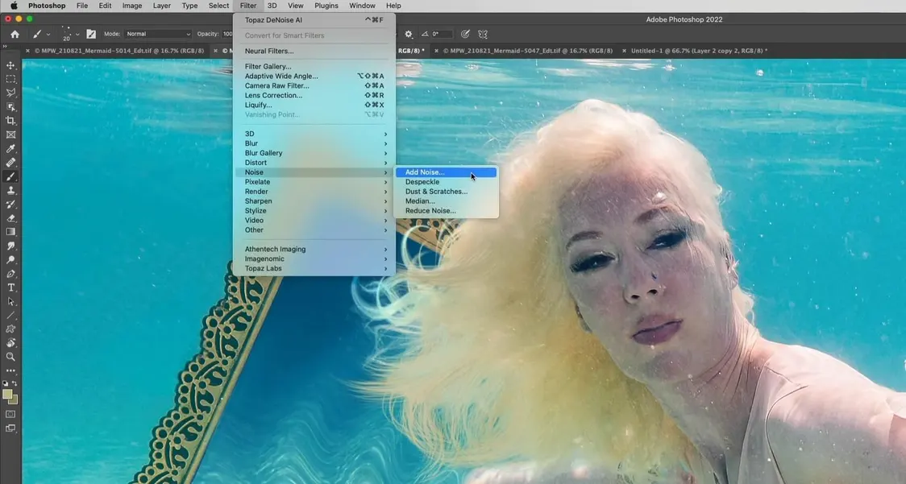Select the Polygonal Lasso tool
Screen dimensions: 906x484
point(10,93)
